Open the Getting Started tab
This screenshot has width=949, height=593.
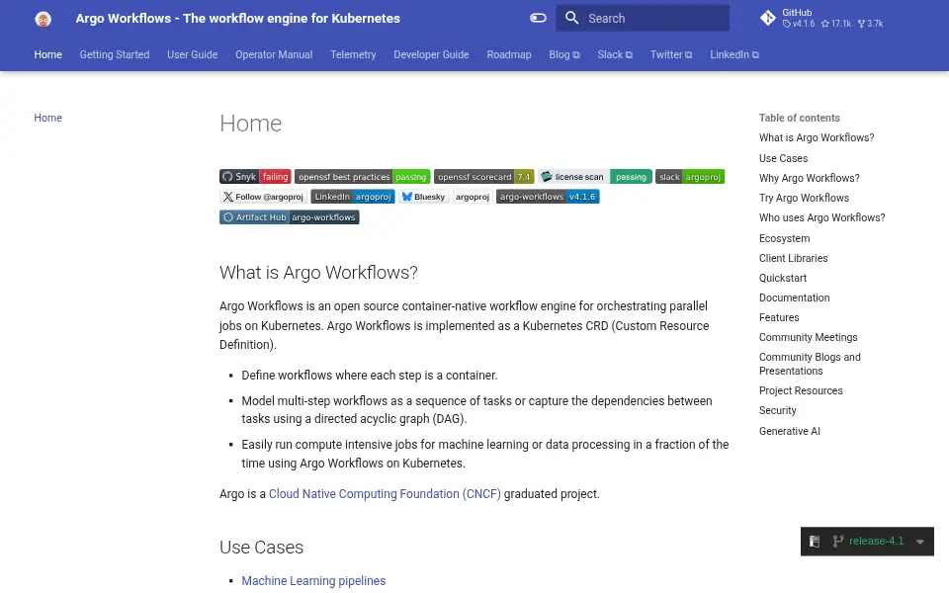click(115, 54)
